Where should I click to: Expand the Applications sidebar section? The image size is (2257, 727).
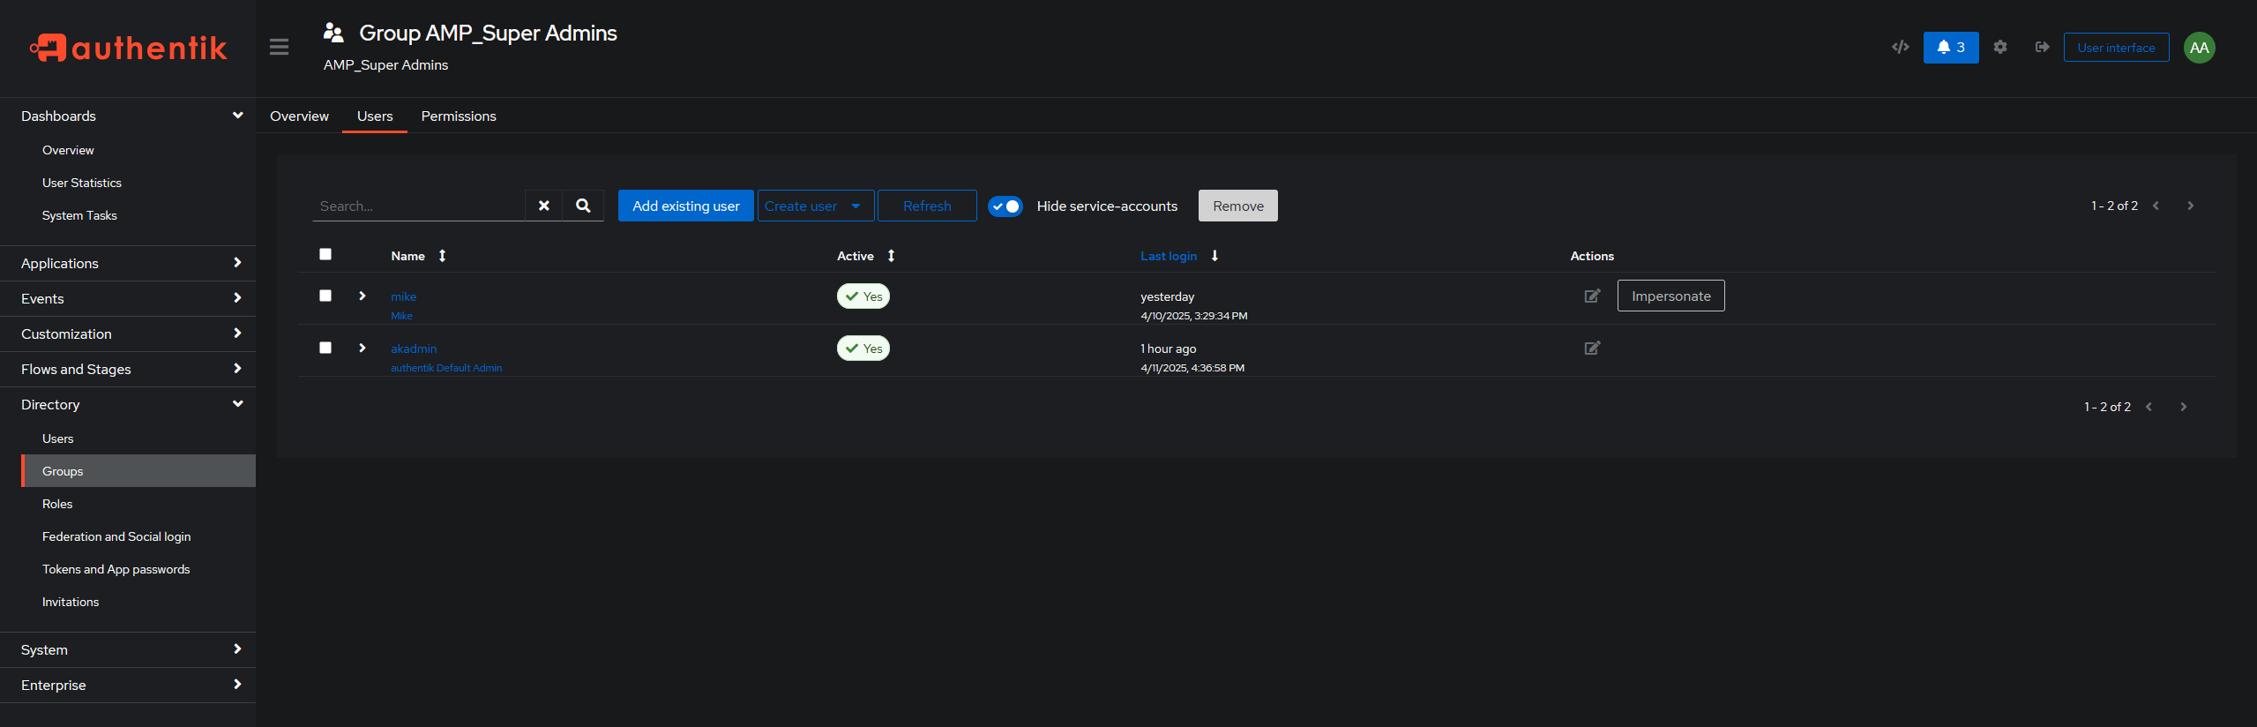[128, 263]
